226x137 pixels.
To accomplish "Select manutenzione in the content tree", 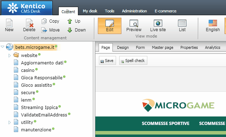I will (x=36, y=130).
